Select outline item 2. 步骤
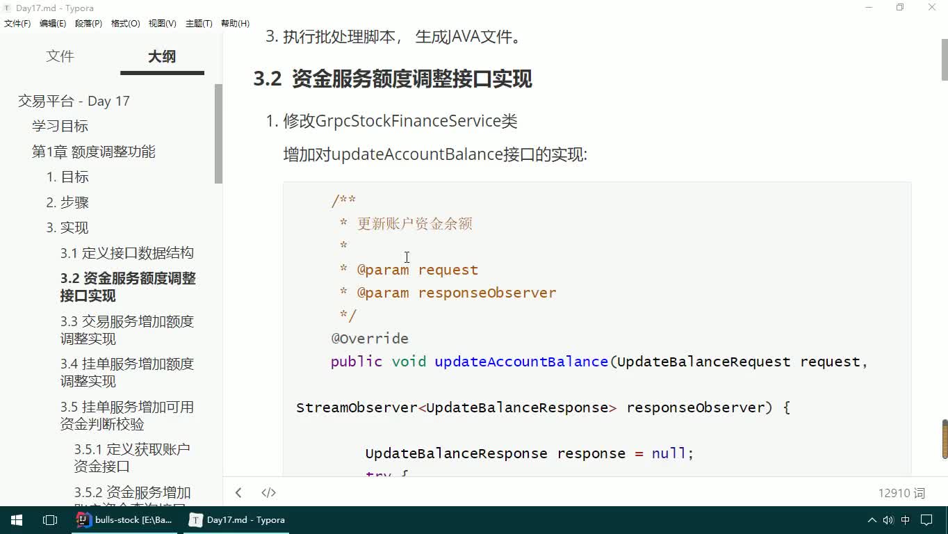The width and height of the screenshot is (948, 534). coord(67,202)
